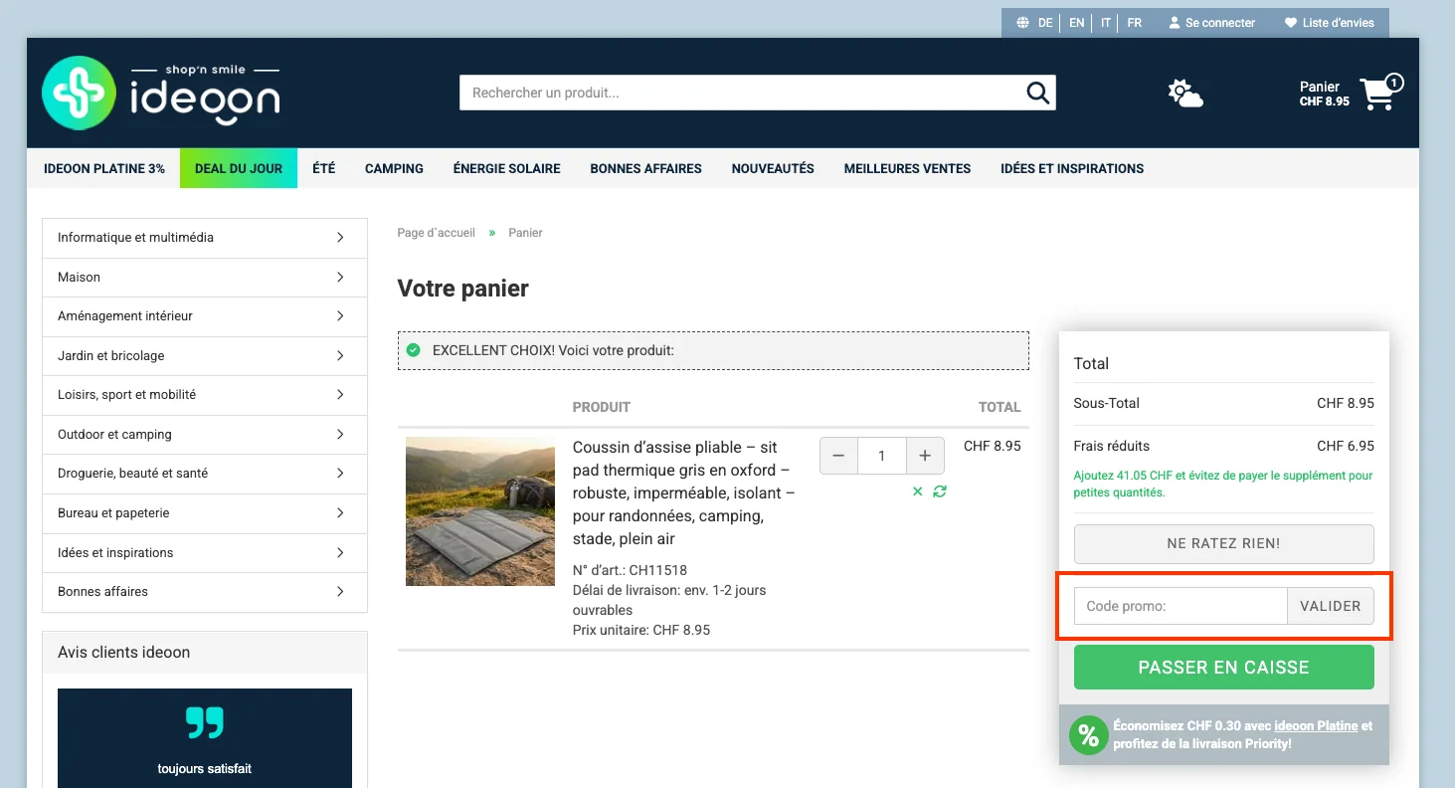The image size is (1455, 788).
Task: Click the Sous-Total CHF 8.95 row
Action: pyautogui.click(x=1223, y=403)
